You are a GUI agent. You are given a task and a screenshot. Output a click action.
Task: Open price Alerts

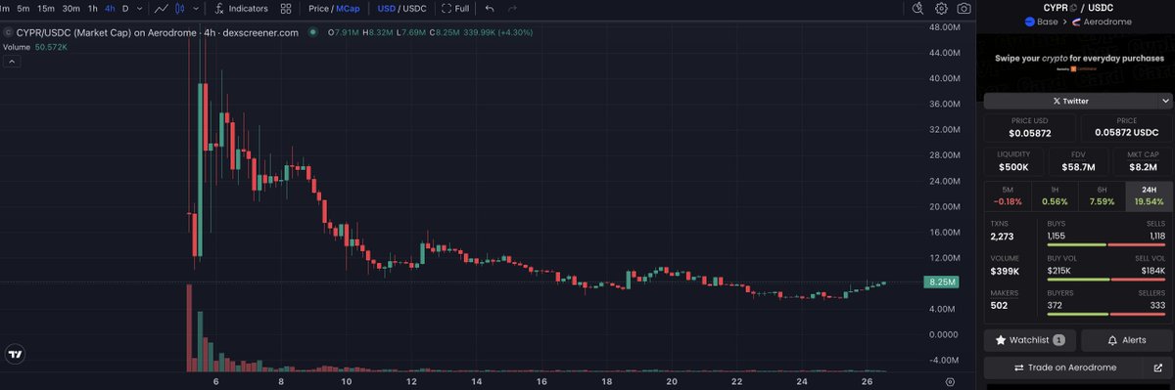click(x=1126, y=340)
